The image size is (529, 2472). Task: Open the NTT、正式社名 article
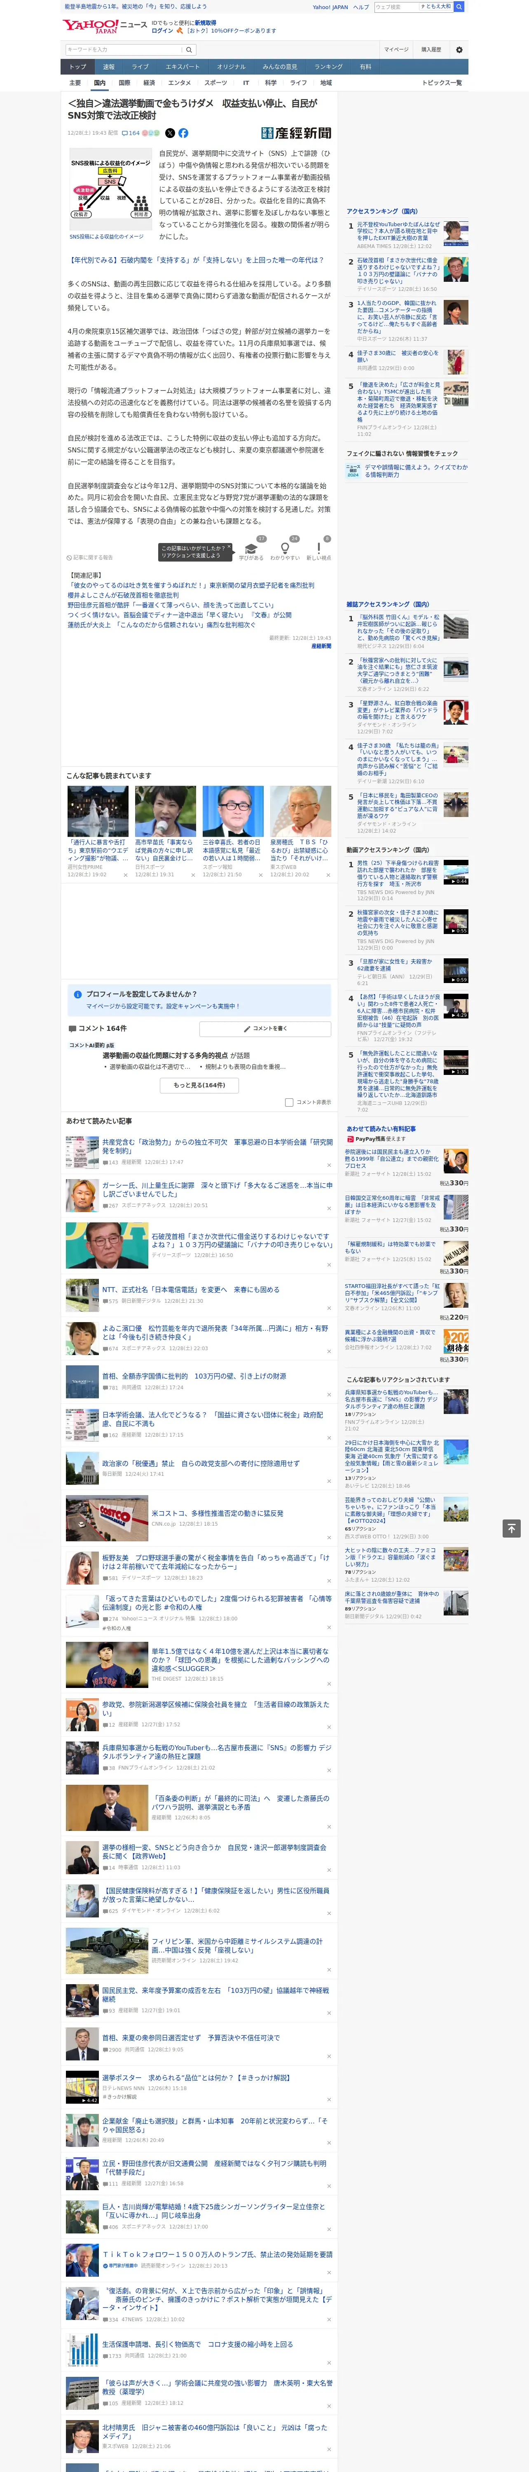191,1290
